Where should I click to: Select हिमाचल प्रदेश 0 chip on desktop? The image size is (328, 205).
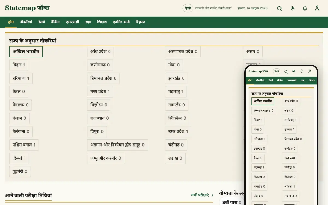click(x=103, y=78)
